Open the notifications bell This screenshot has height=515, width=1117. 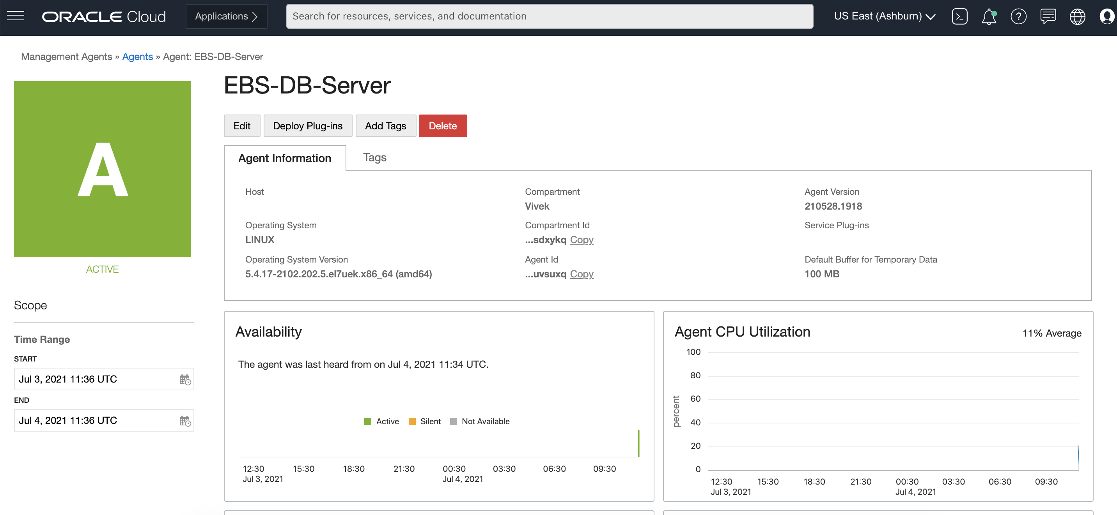(x=989, y=17)
